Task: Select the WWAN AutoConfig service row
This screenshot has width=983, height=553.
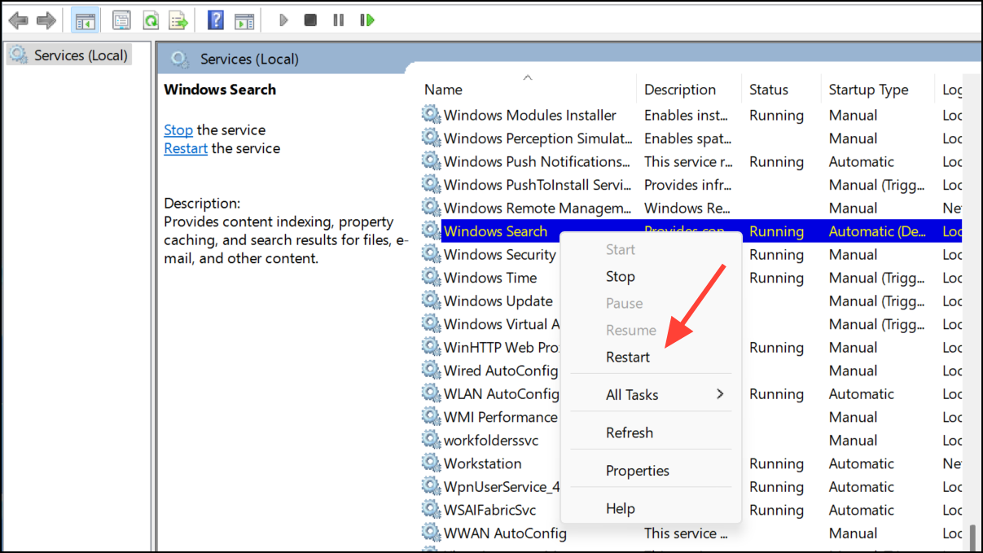Action: (691, 533)
